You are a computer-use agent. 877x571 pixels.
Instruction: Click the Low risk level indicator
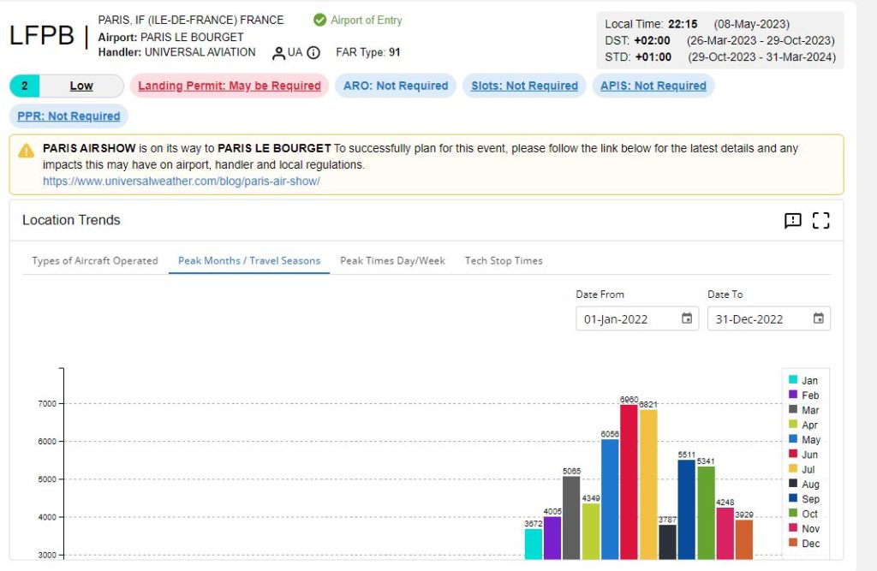81,86
